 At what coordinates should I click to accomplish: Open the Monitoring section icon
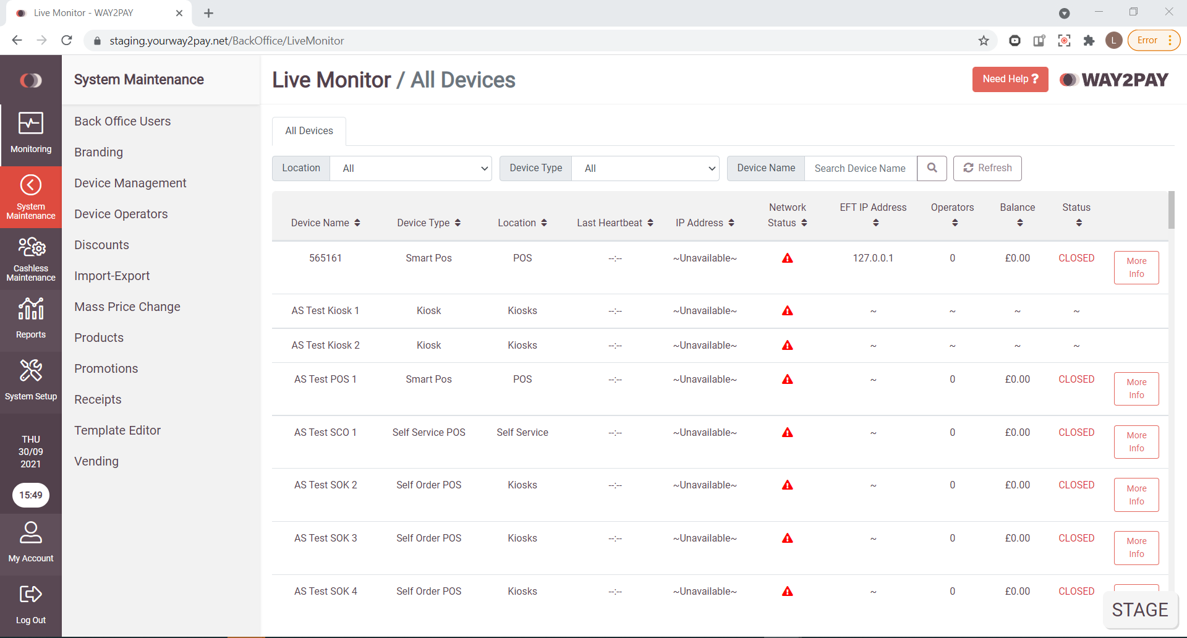30,124
